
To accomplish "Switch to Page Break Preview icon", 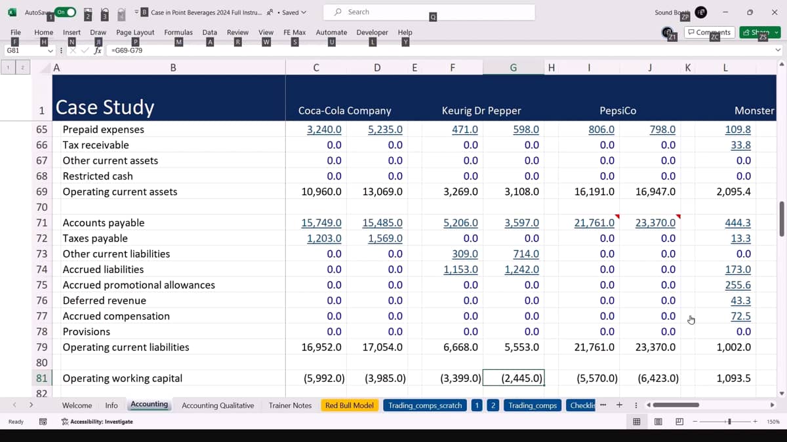I will (679, 422).
